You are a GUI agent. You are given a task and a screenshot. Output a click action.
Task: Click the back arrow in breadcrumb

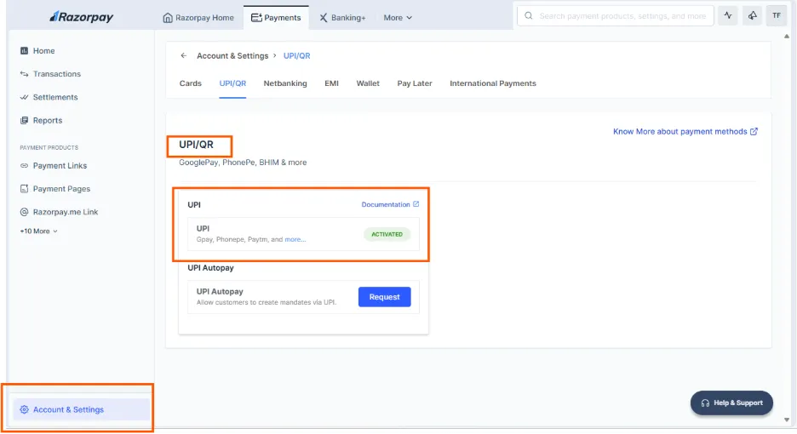click(183, 56)
